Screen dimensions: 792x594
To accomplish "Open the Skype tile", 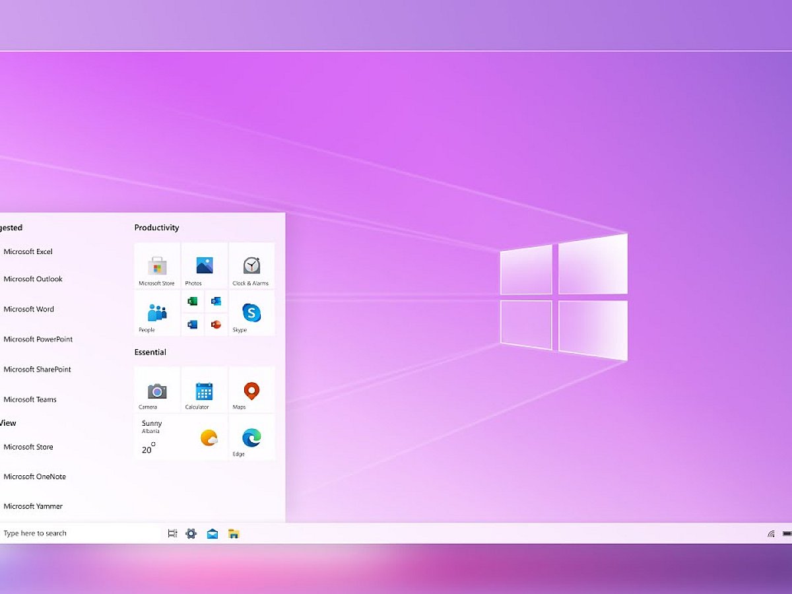I will click(x=251, y=313).
